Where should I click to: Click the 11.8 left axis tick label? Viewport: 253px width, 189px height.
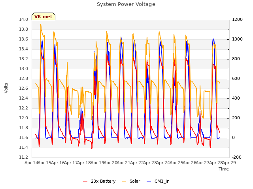tap(24, 128)
